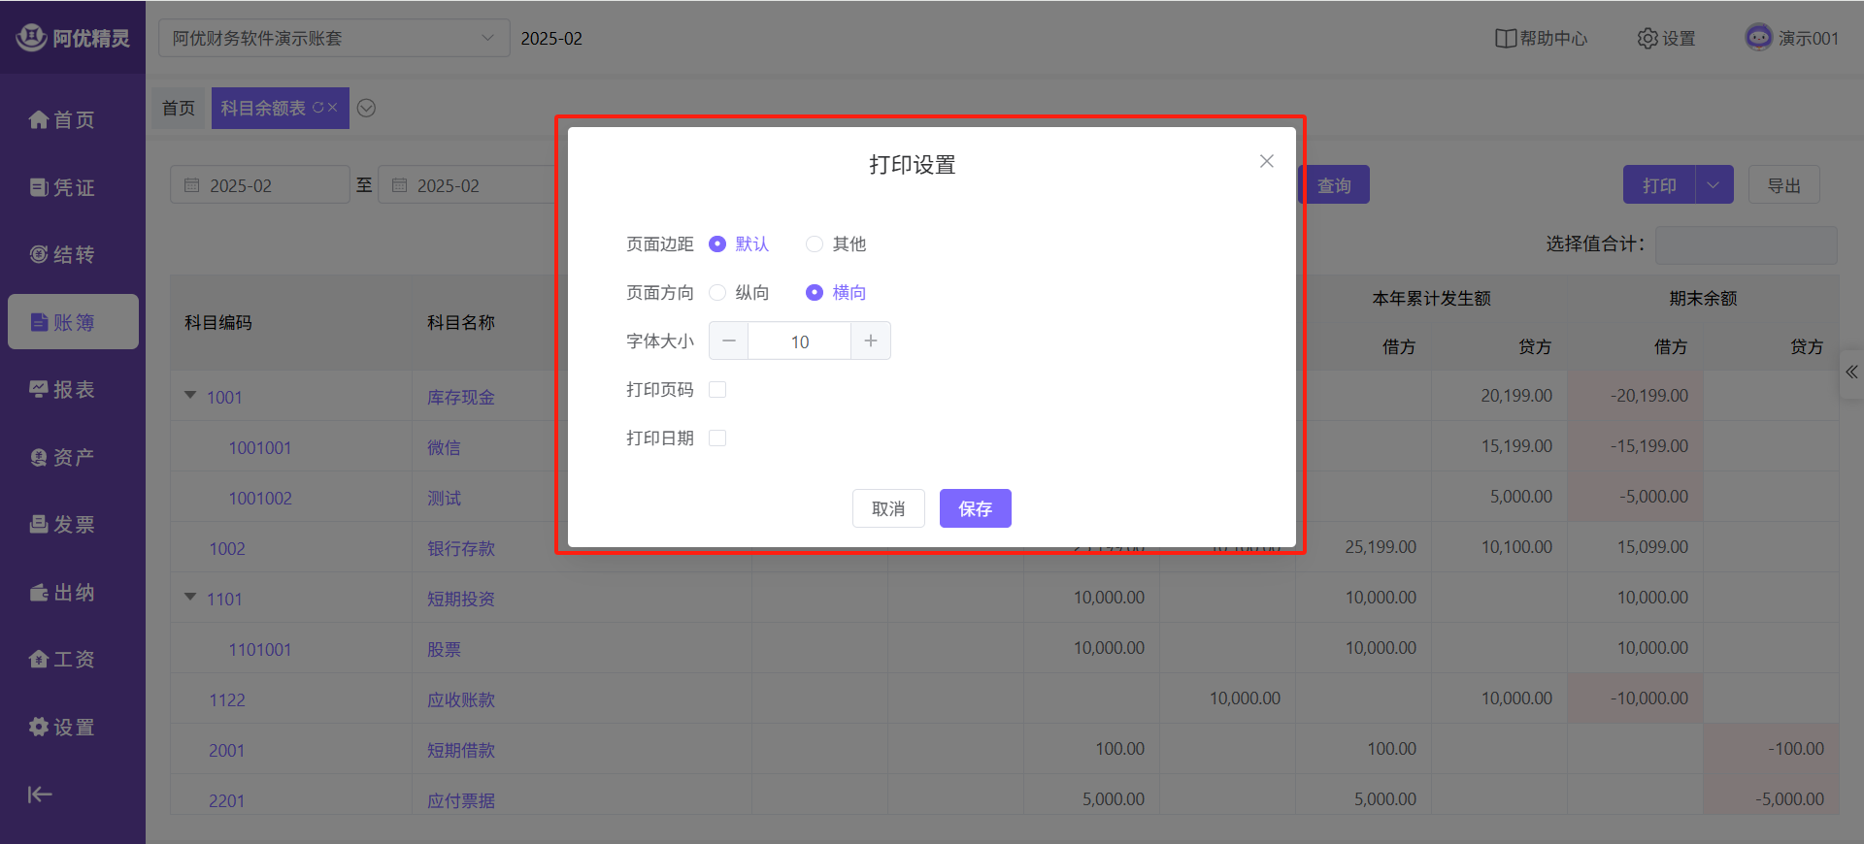Image resolution: width=1864 pixels, height=844 pixels.
Task: Enable the 打印页码 checkbox
Action: [717, 390]
